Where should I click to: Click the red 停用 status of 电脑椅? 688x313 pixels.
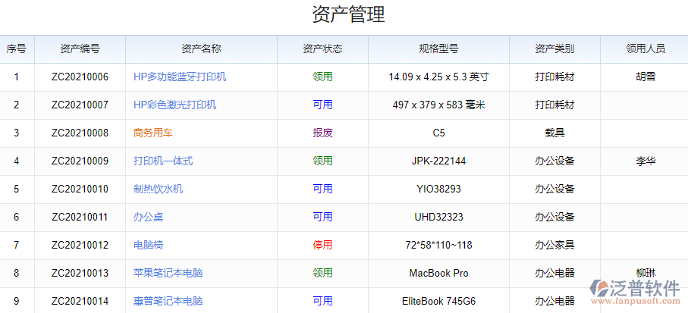(x=322, y=245)
